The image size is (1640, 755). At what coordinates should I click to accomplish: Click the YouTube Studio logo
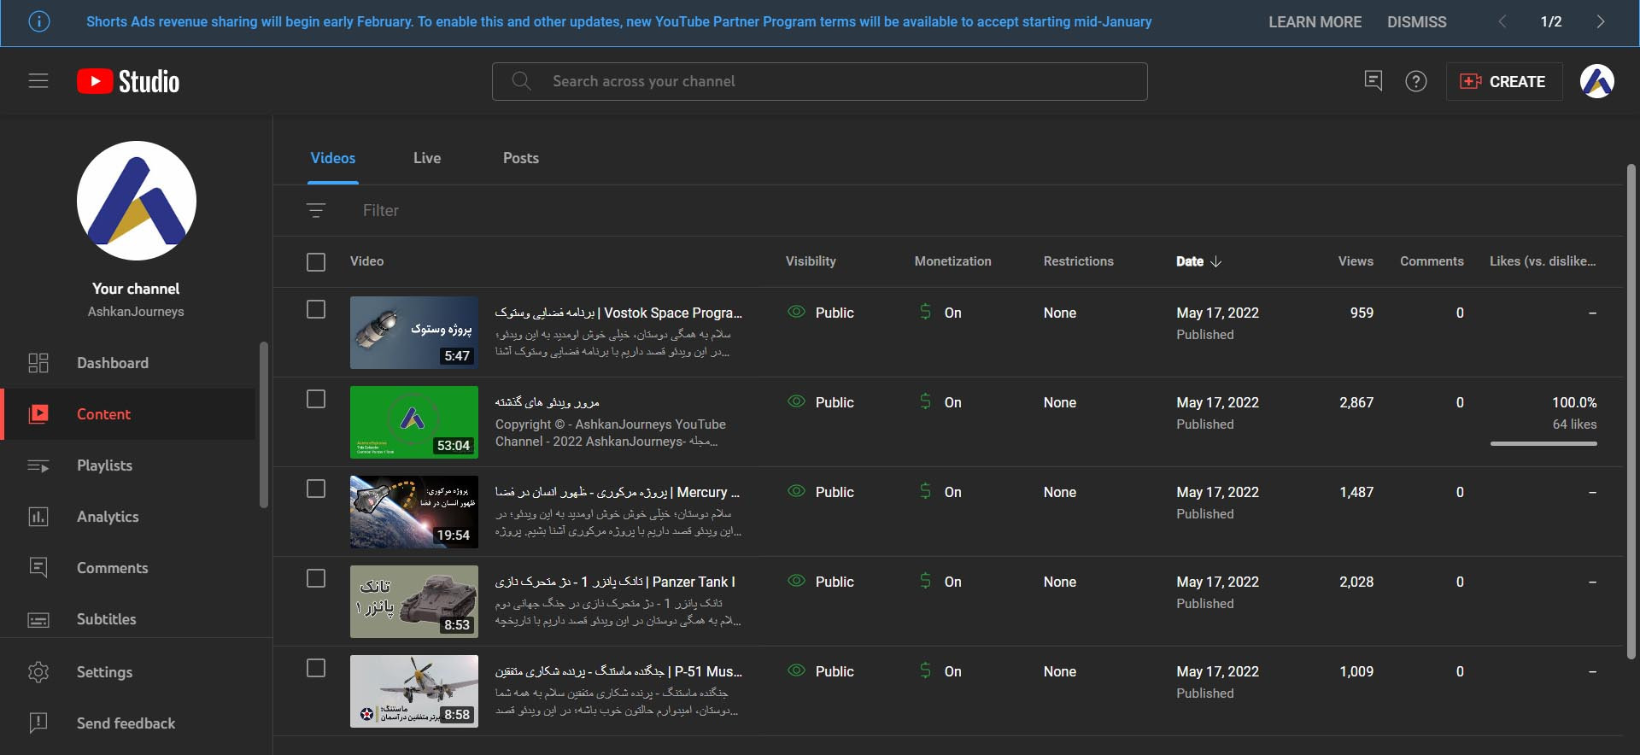pyautogui.click(x=128, y=81)
